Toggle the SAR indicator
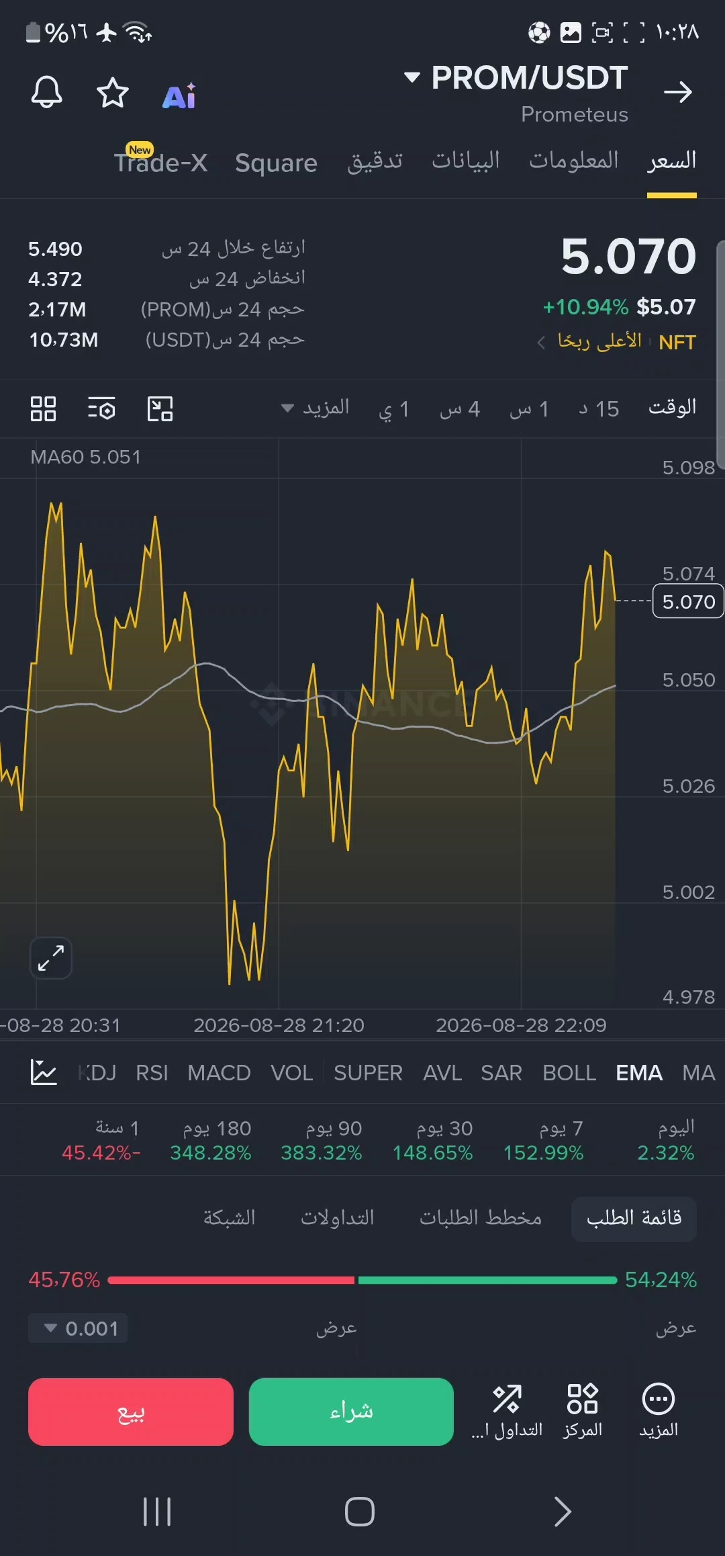 (501, 1073)
